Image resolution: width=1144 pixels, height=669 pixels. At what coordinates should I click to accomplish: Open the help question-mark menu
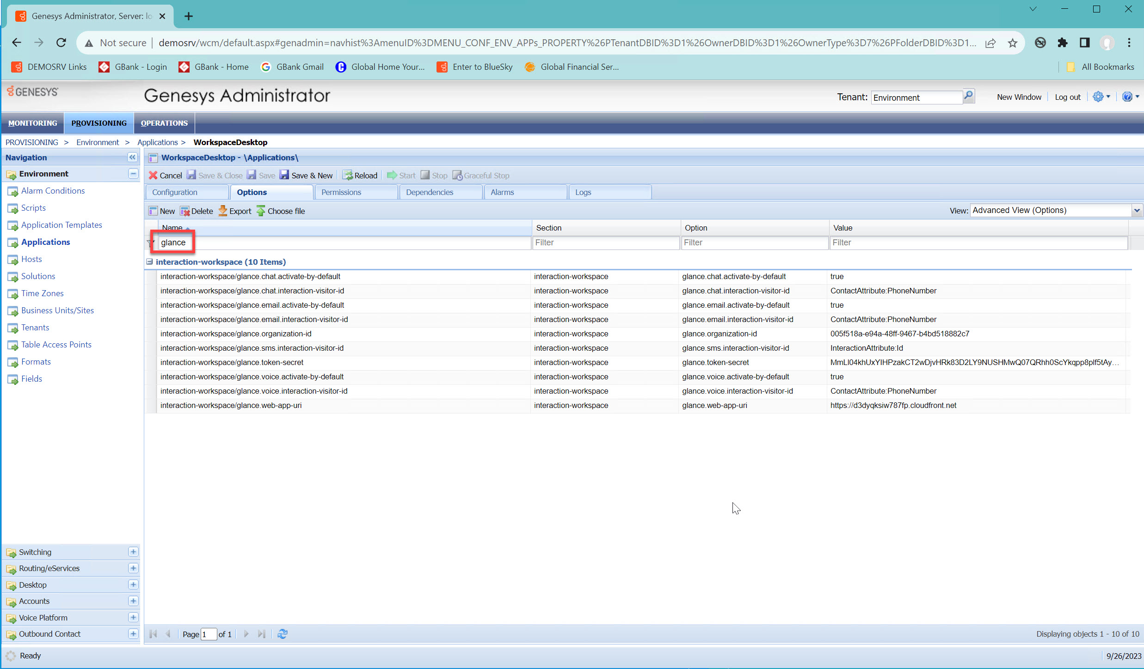1130,97
